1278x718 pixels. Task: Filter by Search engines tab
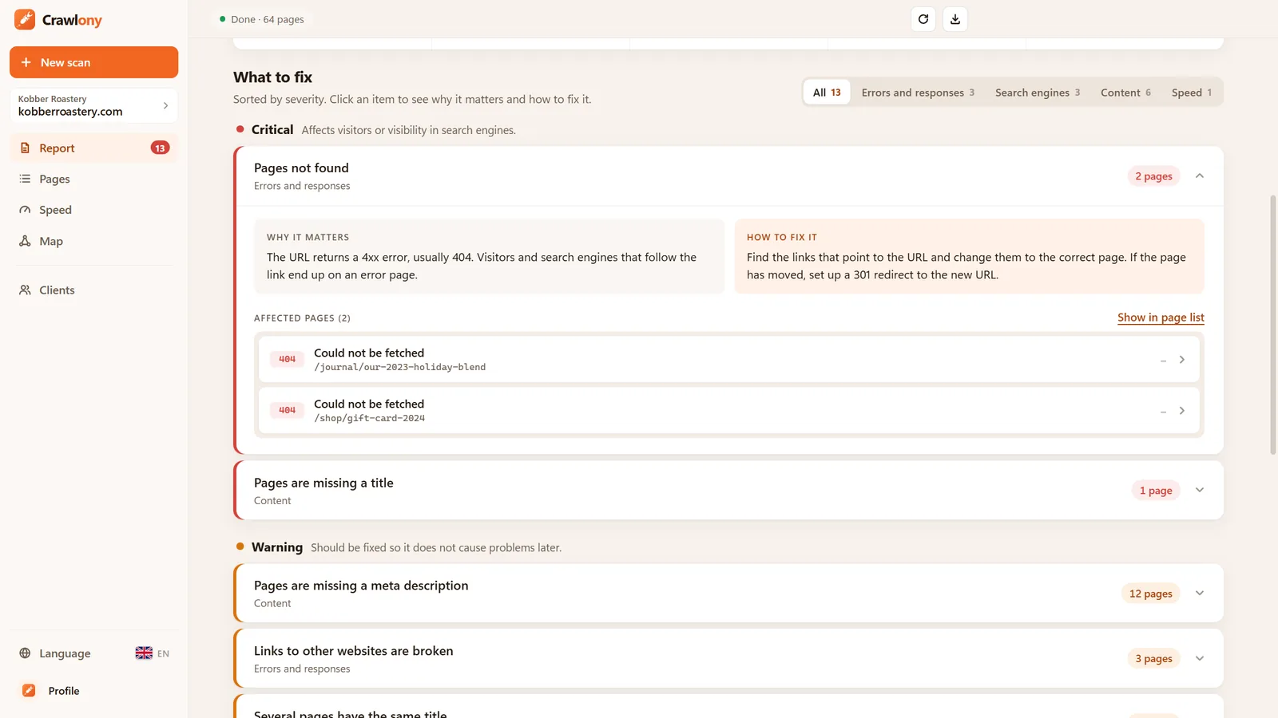tap(1038, 93)
